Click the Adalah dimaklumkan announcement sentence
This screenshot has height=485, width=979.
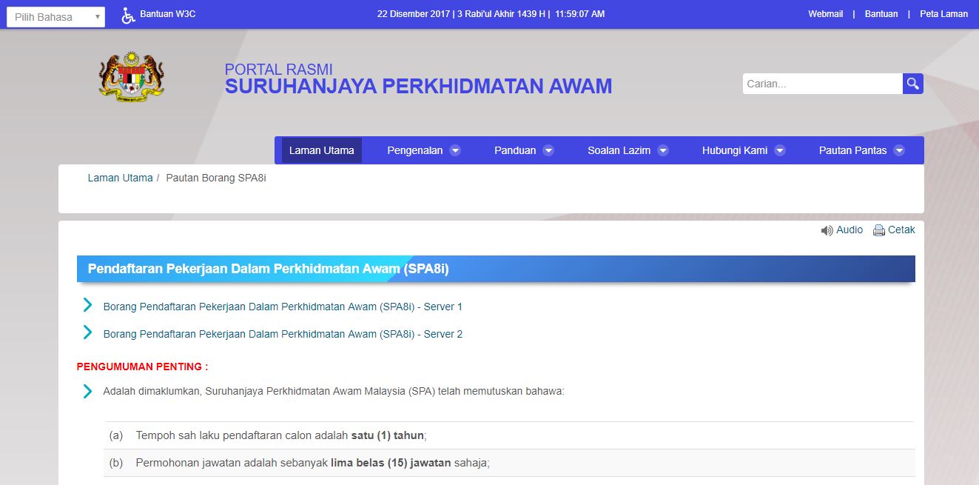pyautogui.click(x=334, y=391)
